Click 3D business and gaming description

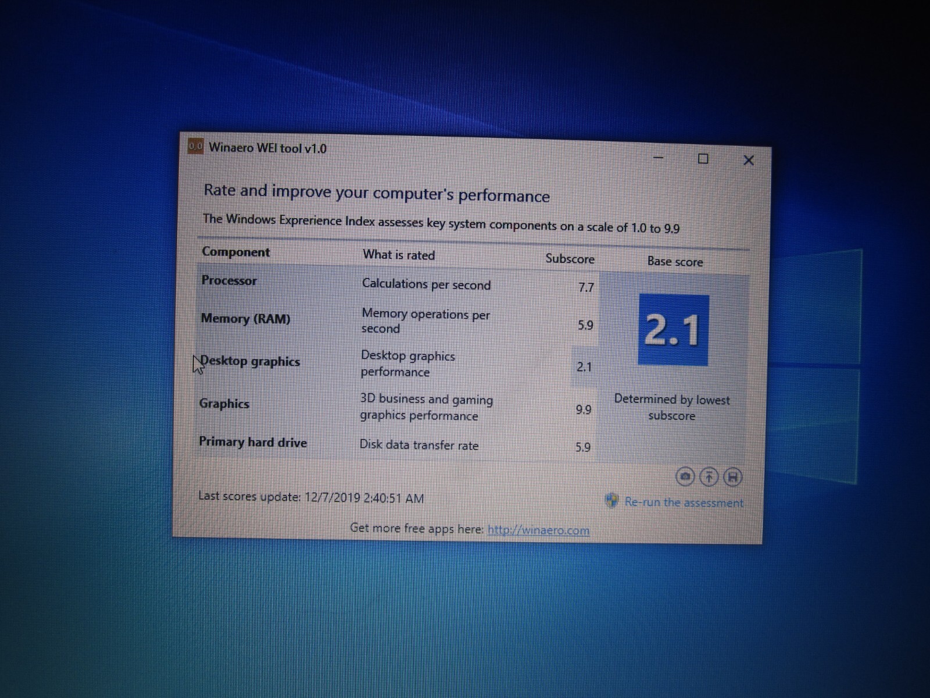point(426,407)
